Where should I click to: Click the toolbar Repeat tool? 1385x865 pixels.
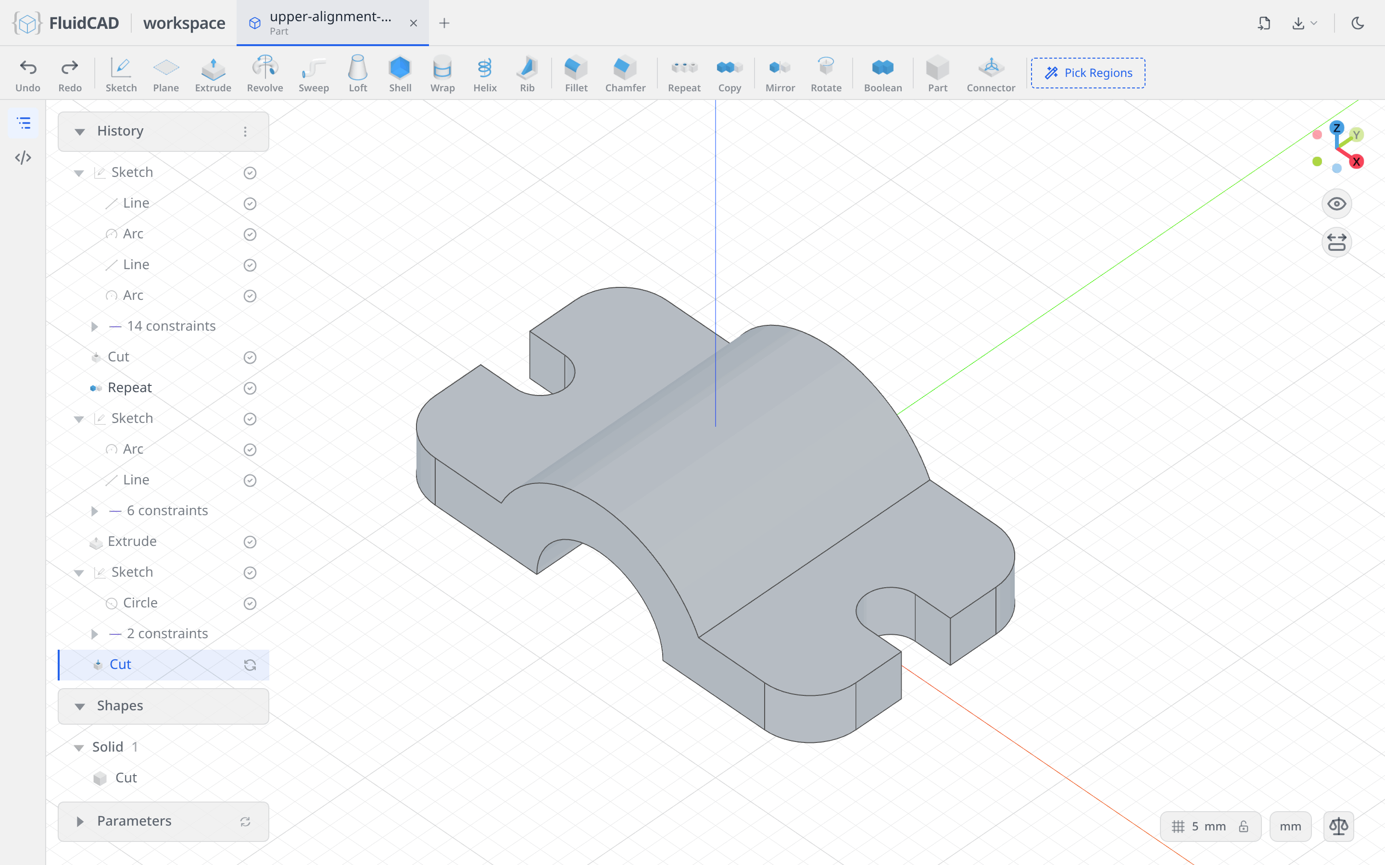[684, 73]
